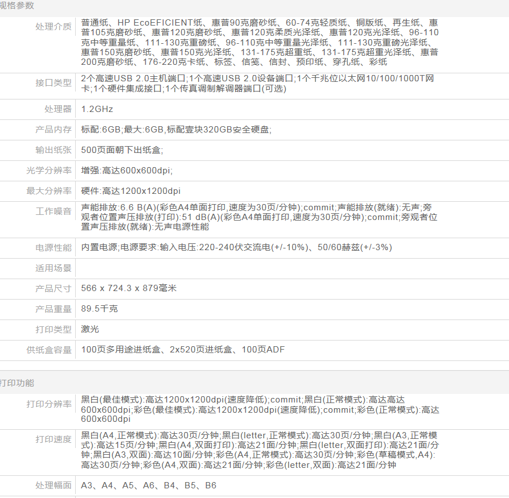Viewport: 509px width, 498px height.
Task: Click the 接口类型 row label
Action: (x=54, y=83)
